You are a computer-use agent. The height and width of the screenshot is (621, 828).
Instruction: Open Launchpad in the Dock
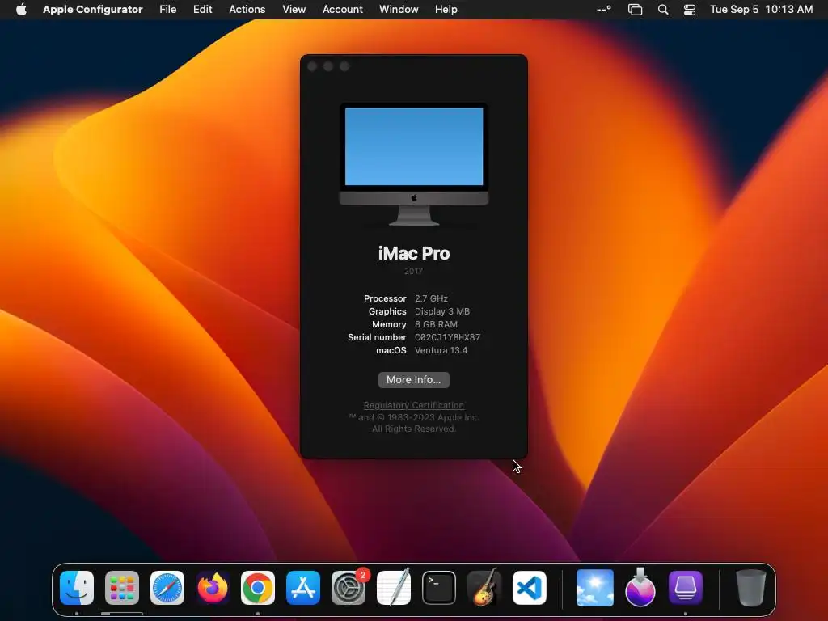(122, 588)
